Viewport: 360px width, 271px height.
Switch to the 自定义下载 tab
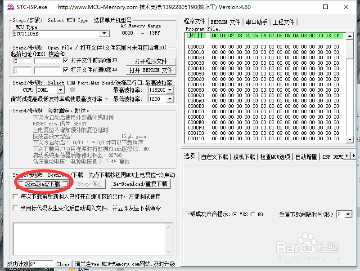click(215, 157)
